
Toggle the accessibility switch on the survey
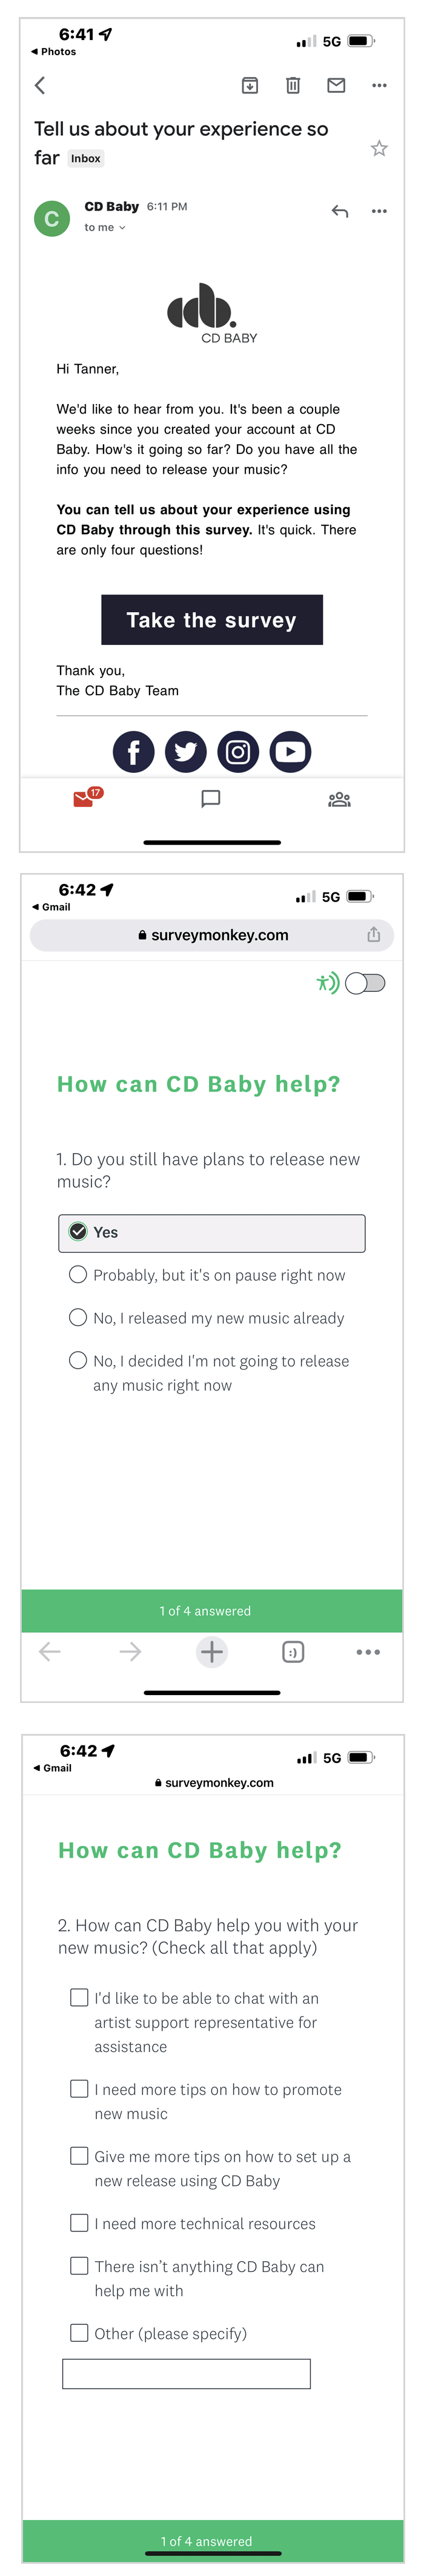pyautogui.click(x=365, y=983)
